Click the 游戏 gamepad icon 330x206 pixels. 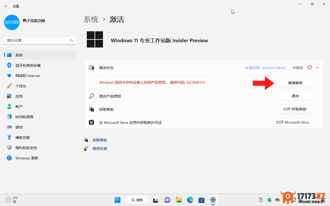[9, 127]
